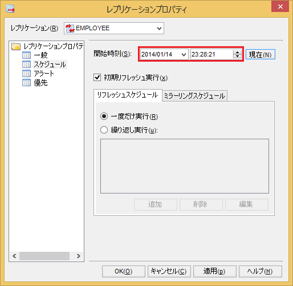Screen dimensions: 293x286
Task: Select the 一般 page icon in tree
Action: [26, 55]
